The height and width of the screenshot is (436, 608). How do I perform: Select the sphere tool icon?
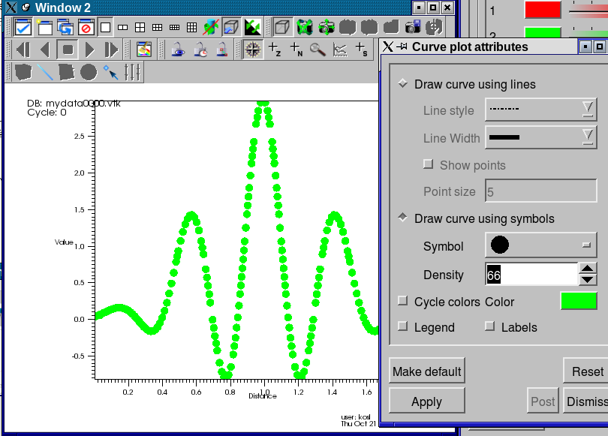89,73
